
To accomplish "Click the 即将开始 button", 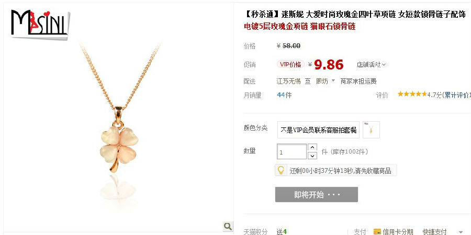I will coord(316,195).
